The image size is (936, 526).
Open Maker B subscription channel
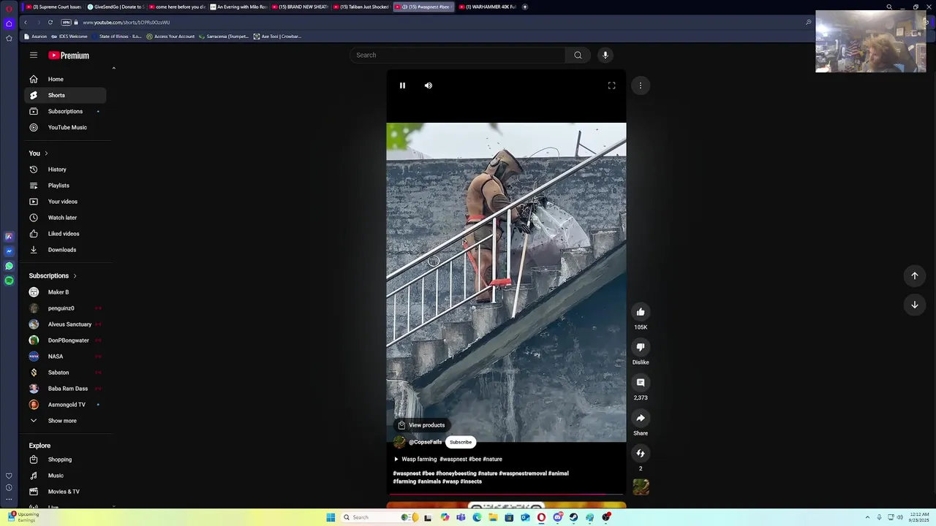(65, 292)
